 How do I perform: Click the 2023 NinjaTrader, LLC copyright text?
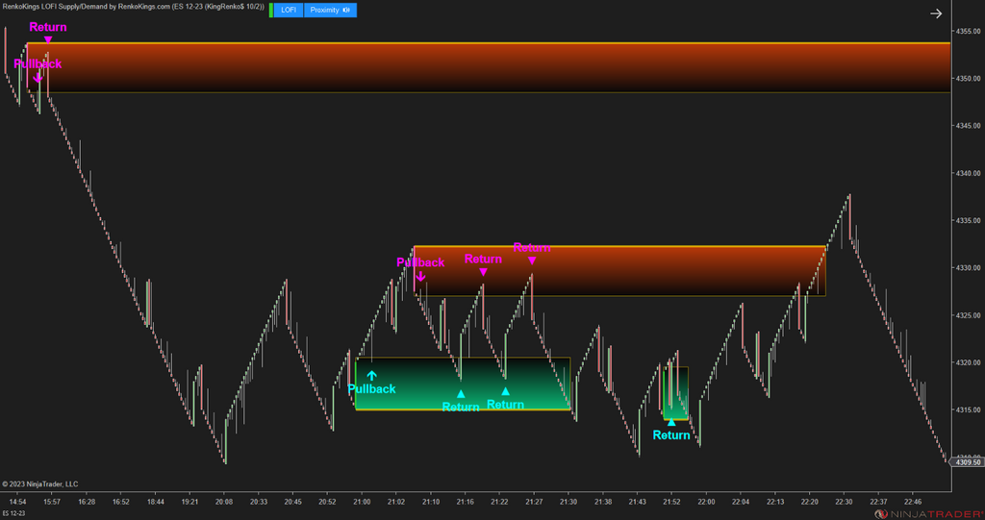pos(40,484)
